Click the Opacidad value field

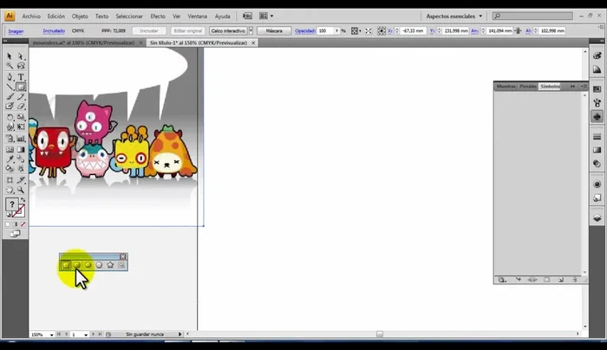326,30
